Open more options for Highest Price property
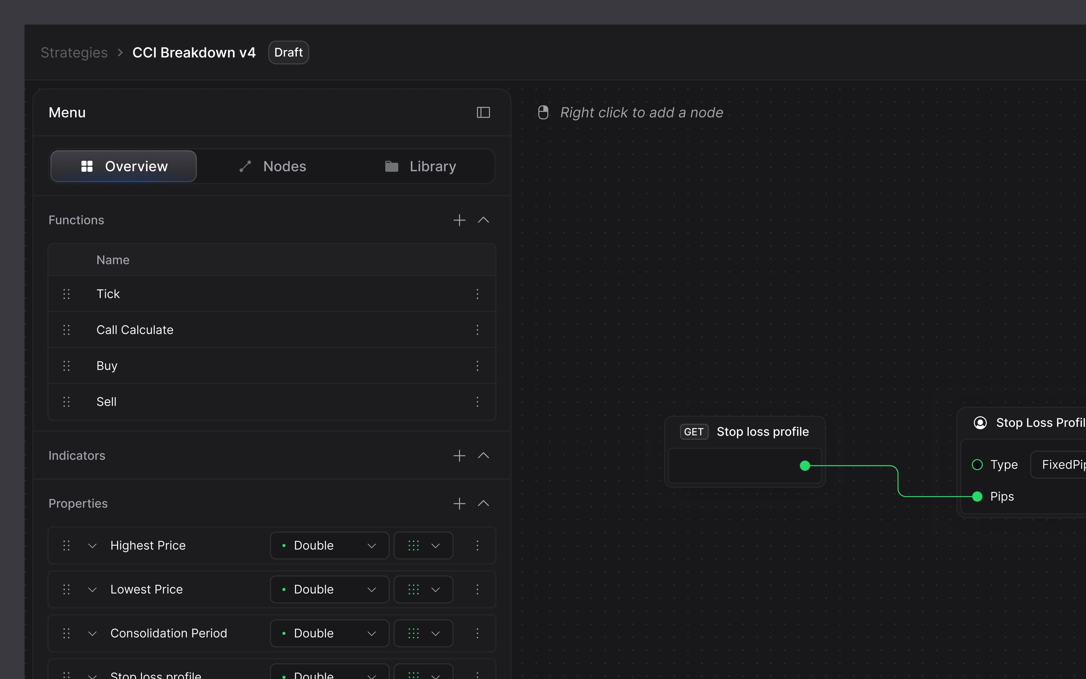Screen dimensions: 1086x679 [x=477, y=545]
